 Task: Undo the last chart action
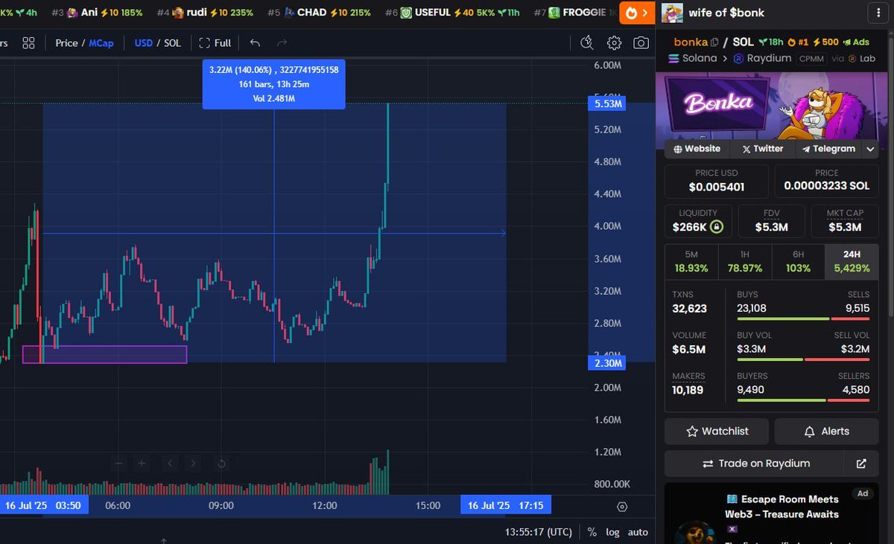[x=255, y=43]
